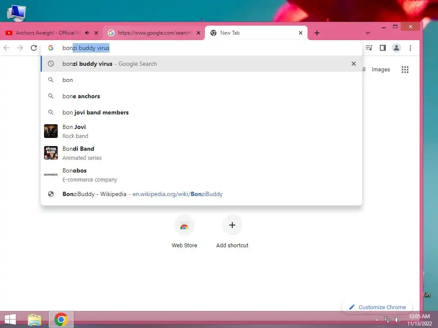Expand the tab search chevron

click(368, 33)
